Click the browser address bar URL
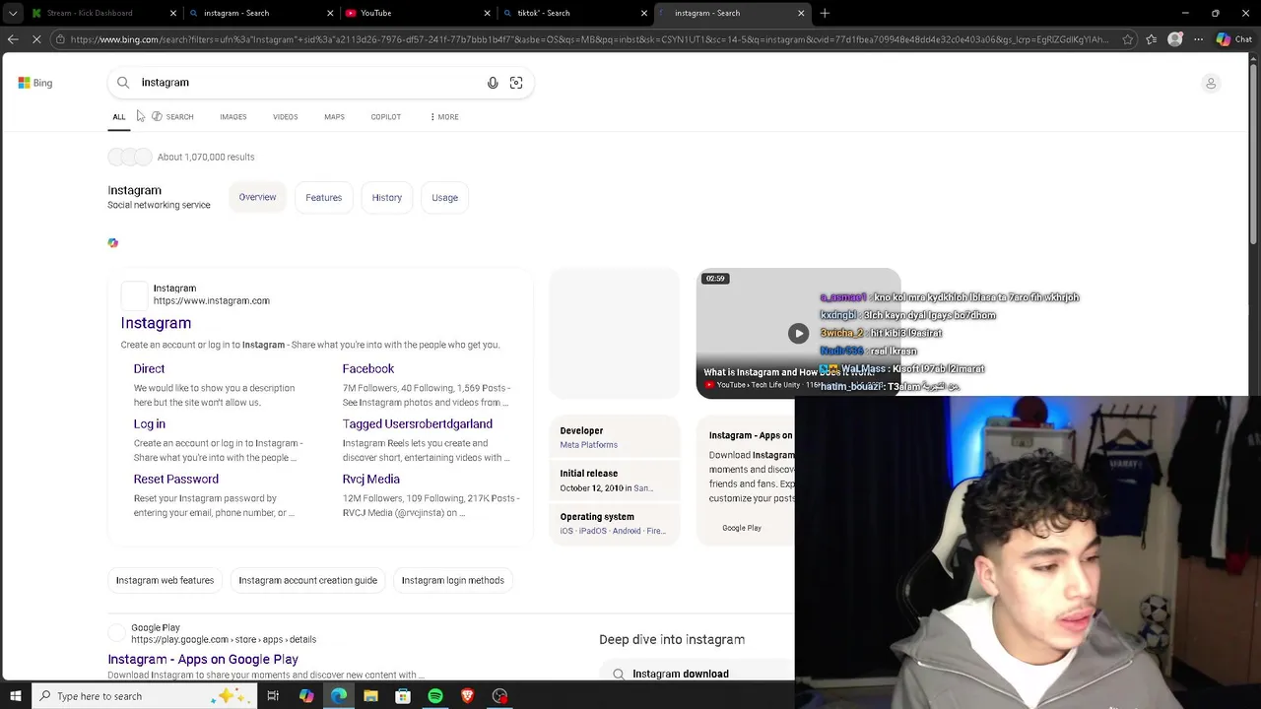1261x709 pixels. tap(589, 39)
